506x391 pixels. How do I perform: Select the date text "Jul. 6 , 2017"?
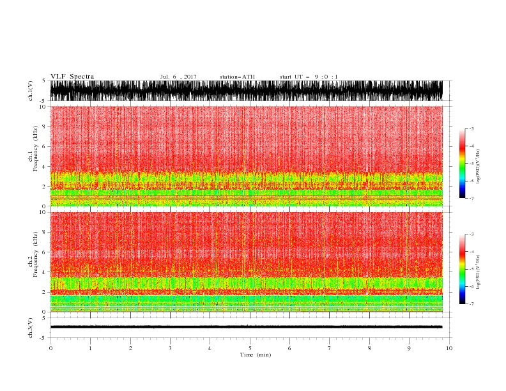tap(178, 77)
